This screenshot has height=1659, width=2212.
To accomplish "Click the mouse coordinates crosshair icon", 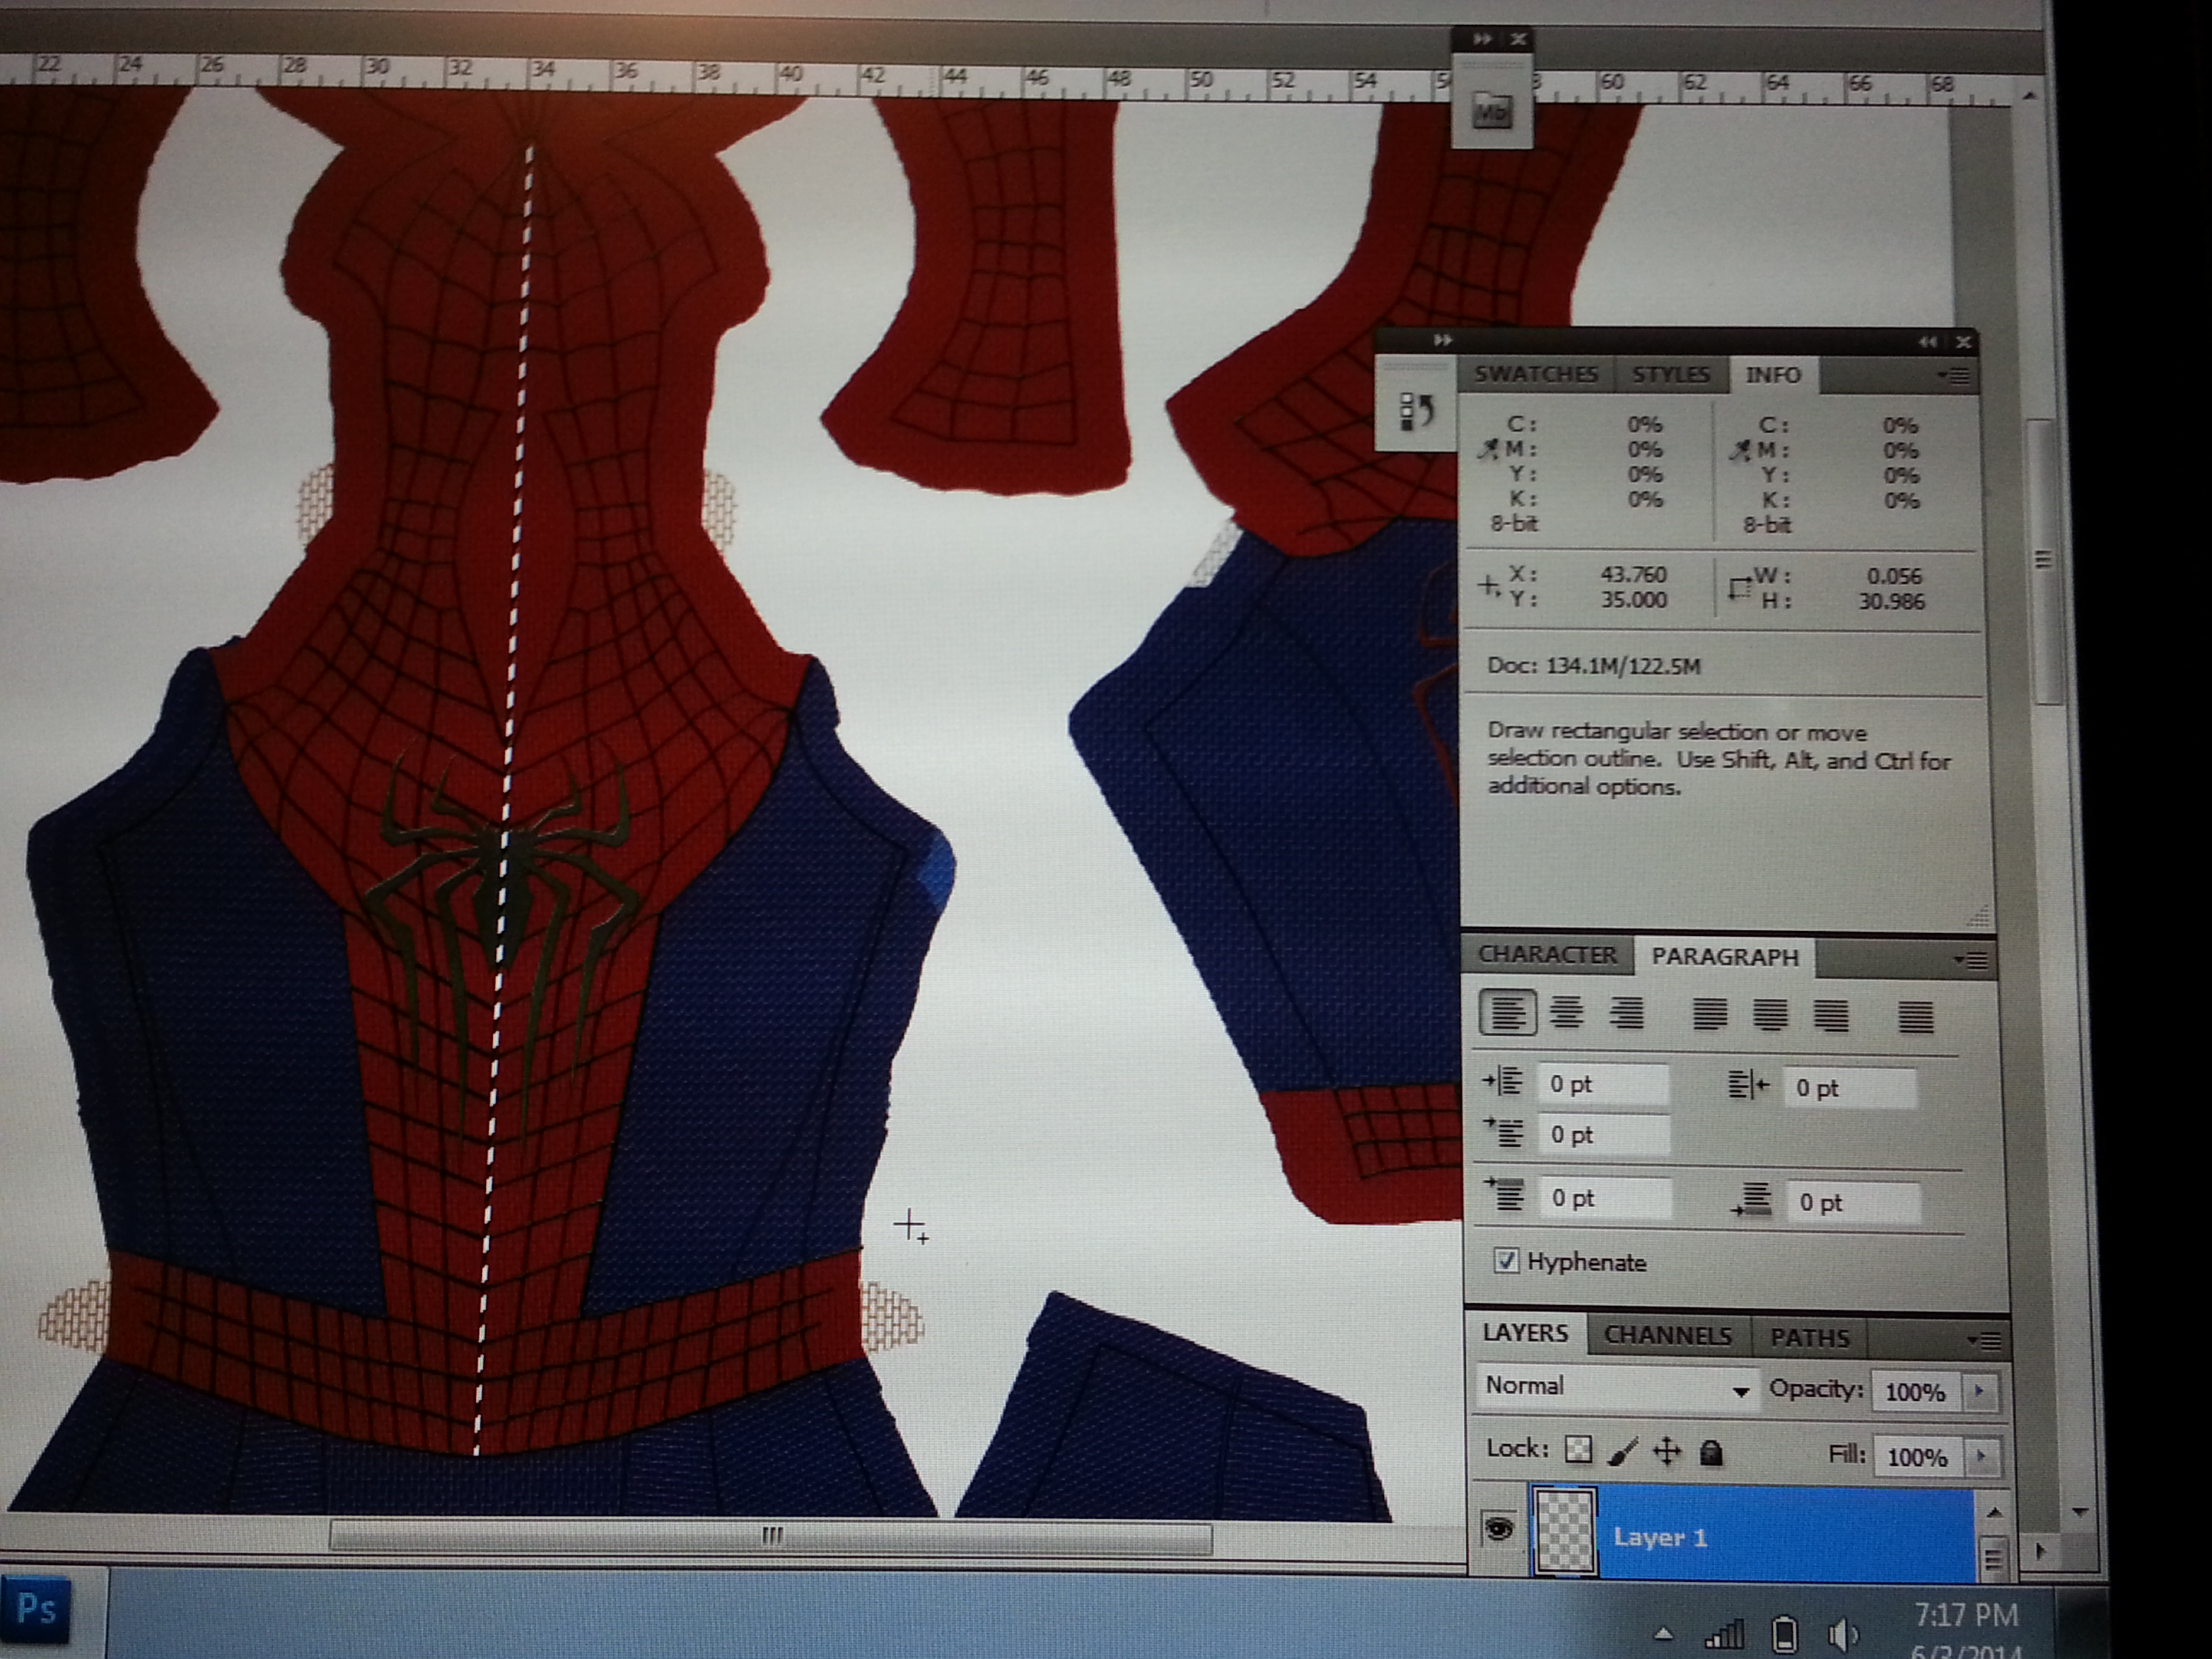I will (x=1489, y=586).
